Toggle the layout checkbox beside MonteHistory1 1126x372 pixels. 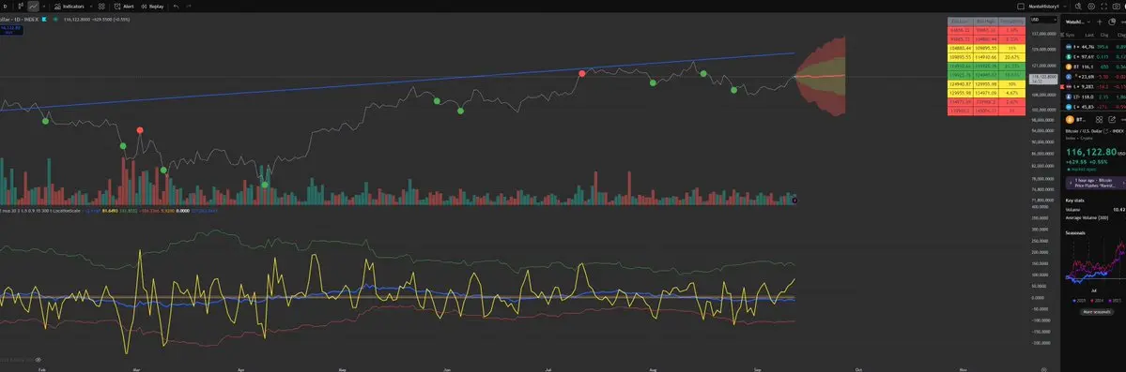1021,6
